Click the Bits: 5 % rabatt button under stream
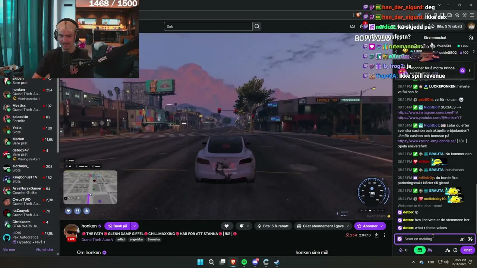477x268 pixels. click(x=273, y=226)
